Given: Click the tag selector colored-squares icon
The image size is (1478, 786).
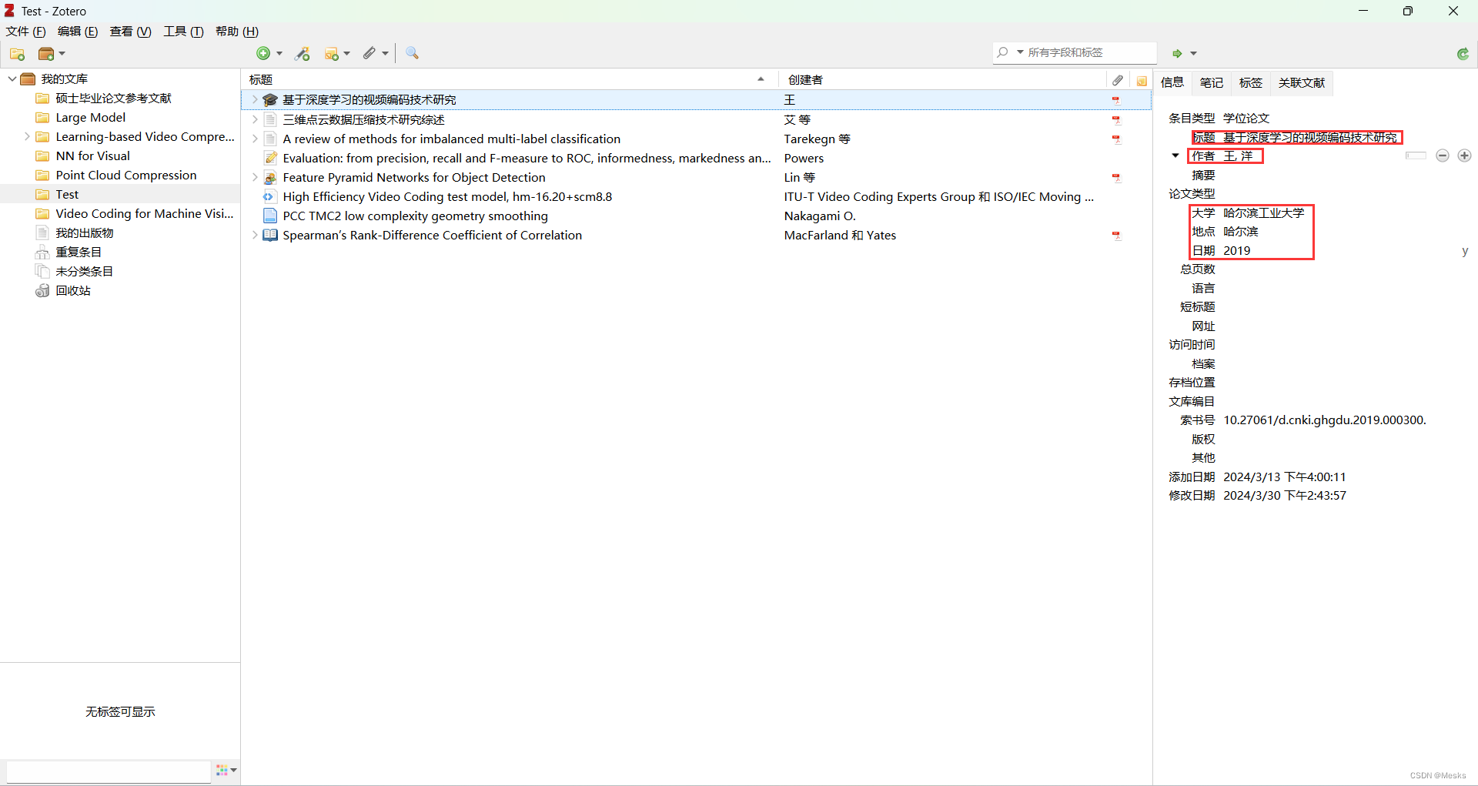Looking at the screenshot, I should (x=222, y=770).
